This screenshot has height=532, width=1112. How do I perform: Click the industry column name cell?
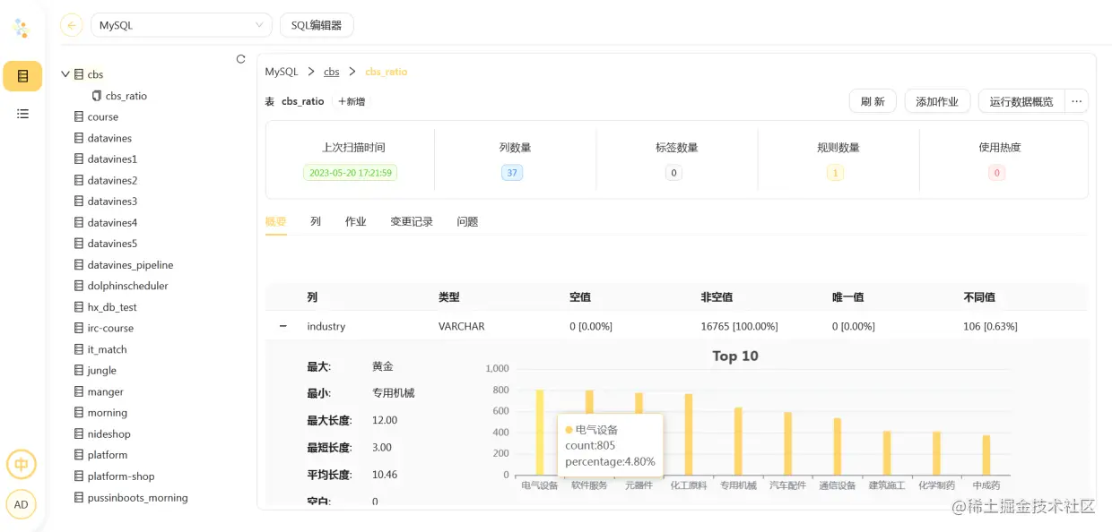tap(326, 326)
